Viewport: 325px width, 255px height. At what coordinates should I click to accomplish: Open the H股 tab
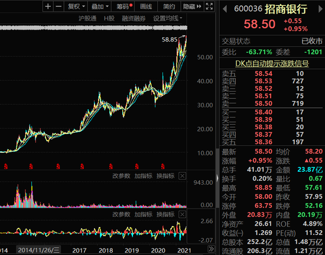(109, 18)
